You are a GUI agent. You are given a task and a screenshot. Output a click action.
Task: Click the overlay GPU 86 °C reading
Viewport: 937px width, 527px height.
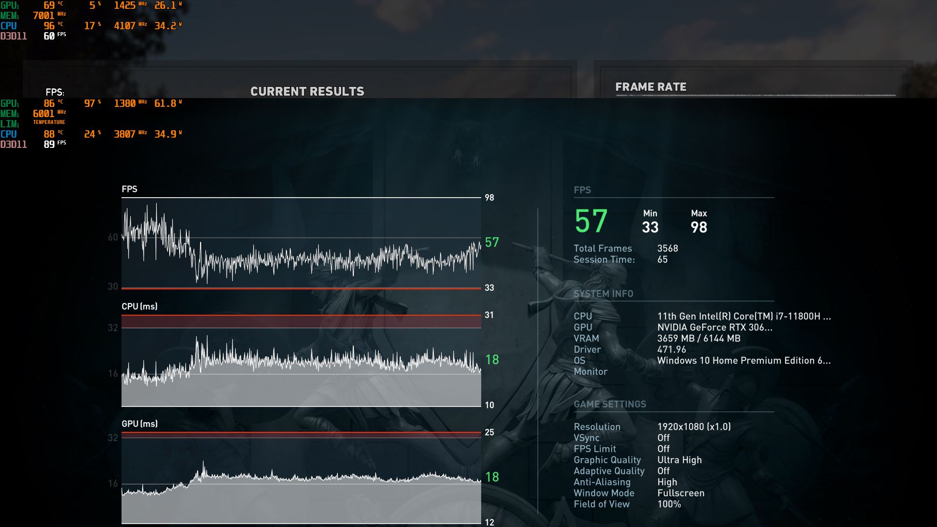pos(49,103)
